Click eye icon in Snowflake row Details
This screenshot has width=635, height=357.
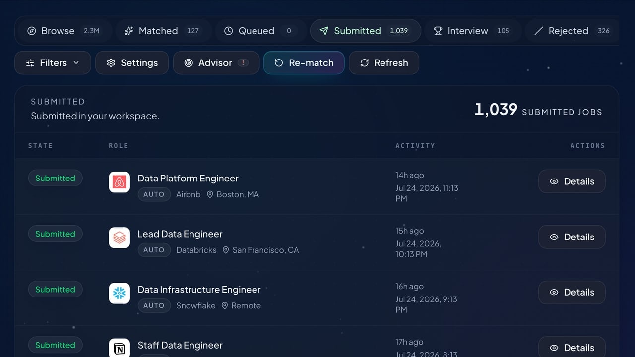coord(554,293)
